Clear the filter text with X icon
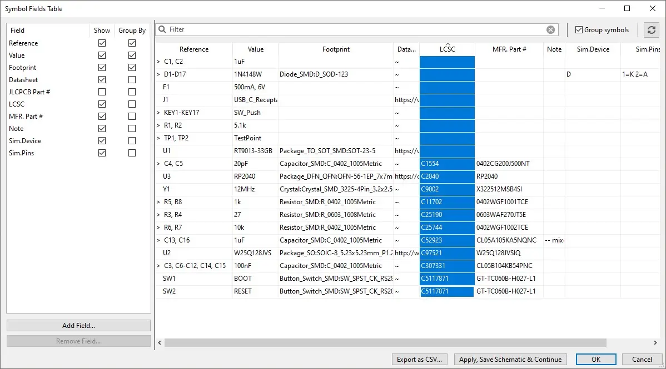The image size is (666, 369). (x=550, y=30)
